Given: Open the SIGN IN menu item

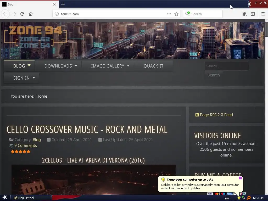Looking at the screenshot, I should click(21, 78).
